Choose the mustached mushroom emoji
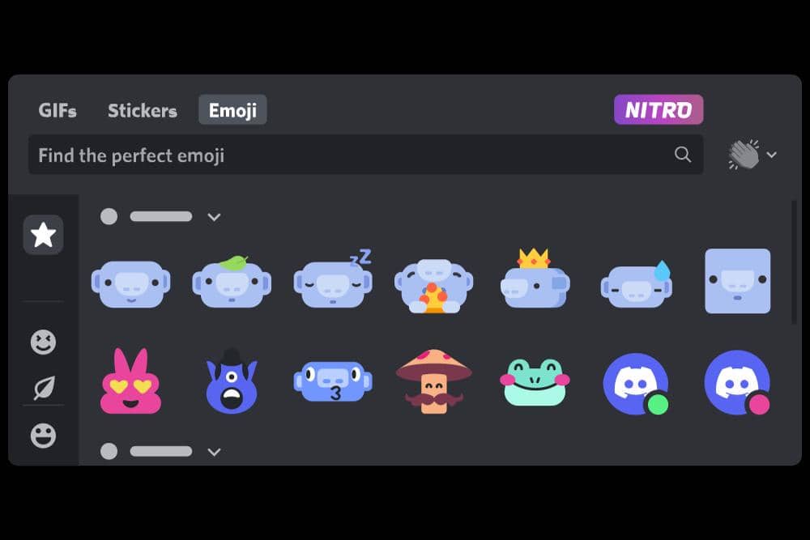The height and width of the screenshot is (540, 810). click(433, 383)
